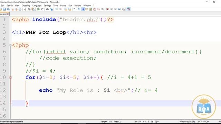Viewport: 221px width, 124px height.
Task: Click the Print toolbar icon
Action: [20, 9]
